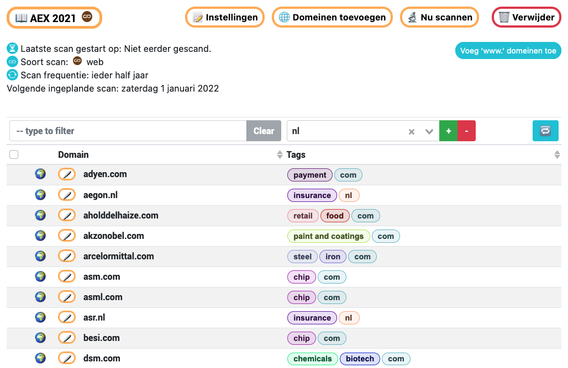The image size is (568, 368).
Task: Click the 'payment' tag on adyen.com
Action: (x=310, y=175)
